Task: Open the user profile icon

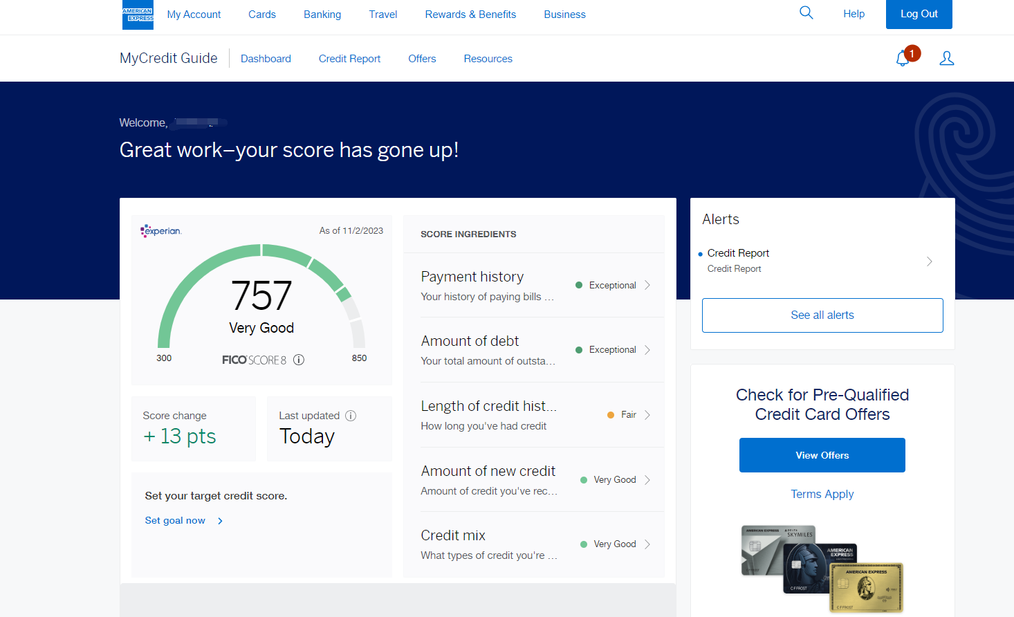Action: (947, 58)
